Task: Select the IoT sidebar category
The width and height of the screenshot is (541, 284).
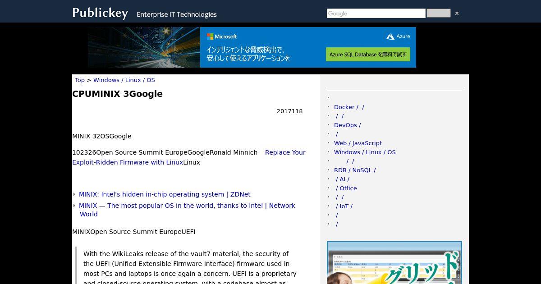Action: point(344,206)
